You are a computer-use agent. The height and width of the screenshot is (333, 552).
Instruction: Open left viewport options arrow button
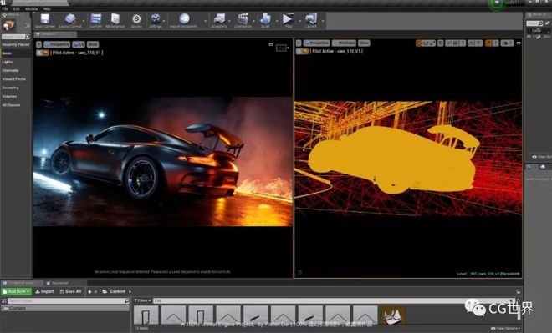(x=38, y=44)
